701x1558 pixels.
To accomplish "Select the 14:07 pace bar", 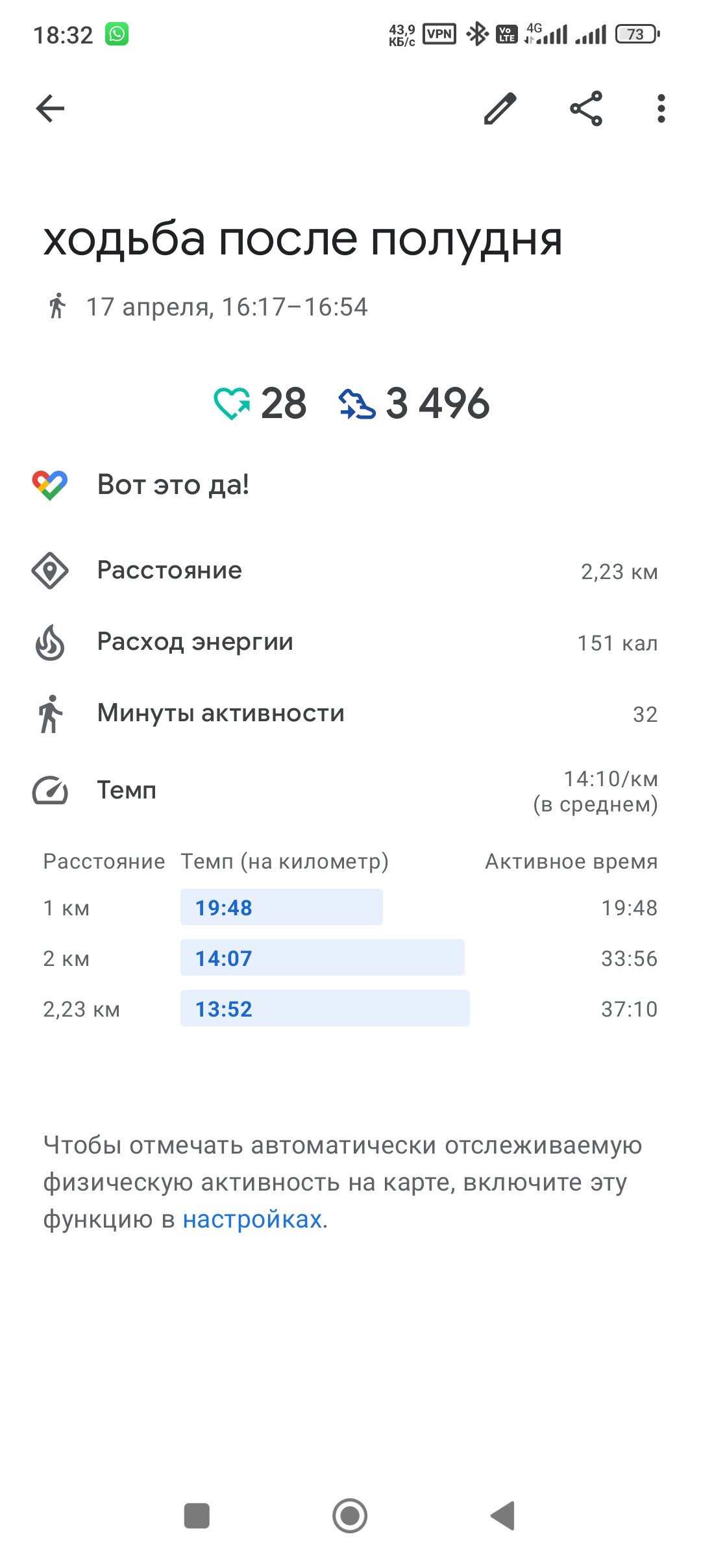I will [x=323, y=958].
